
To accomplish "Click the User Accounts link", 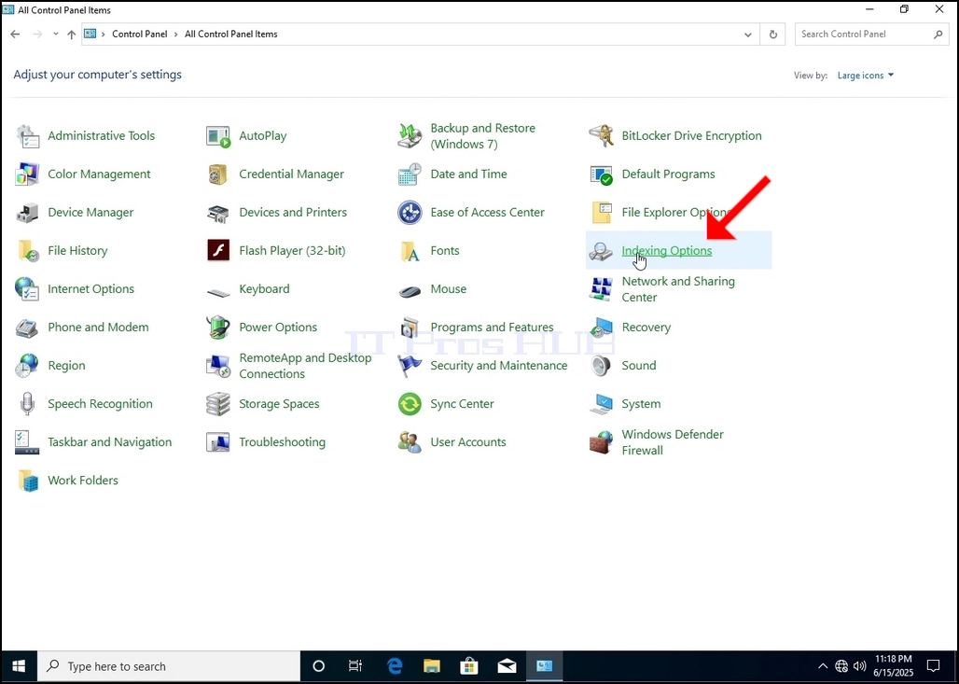I will (x=468, y=442).
